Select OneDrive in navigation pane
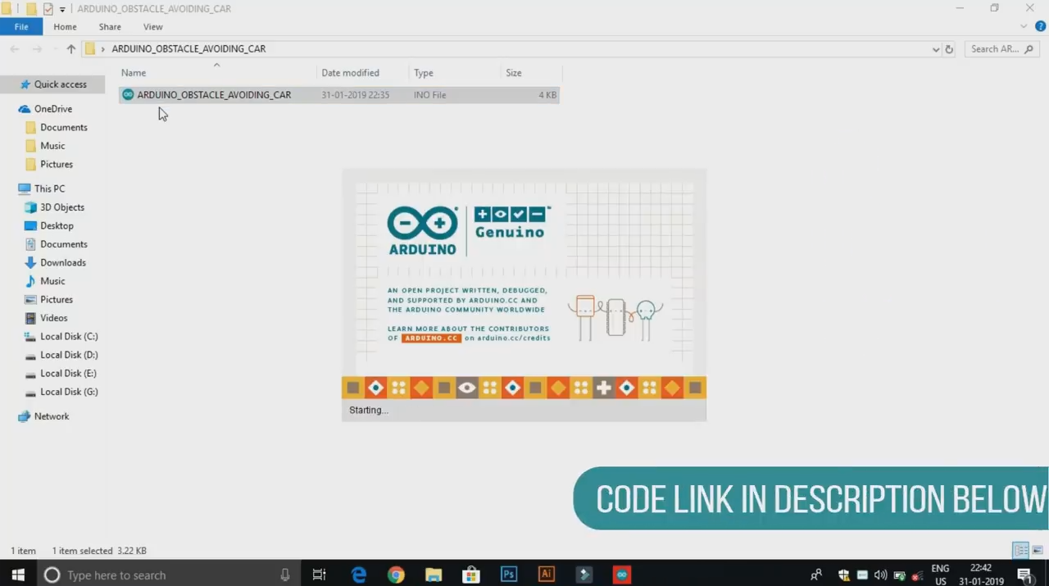The image size is (1049, 586). point(53,109)
